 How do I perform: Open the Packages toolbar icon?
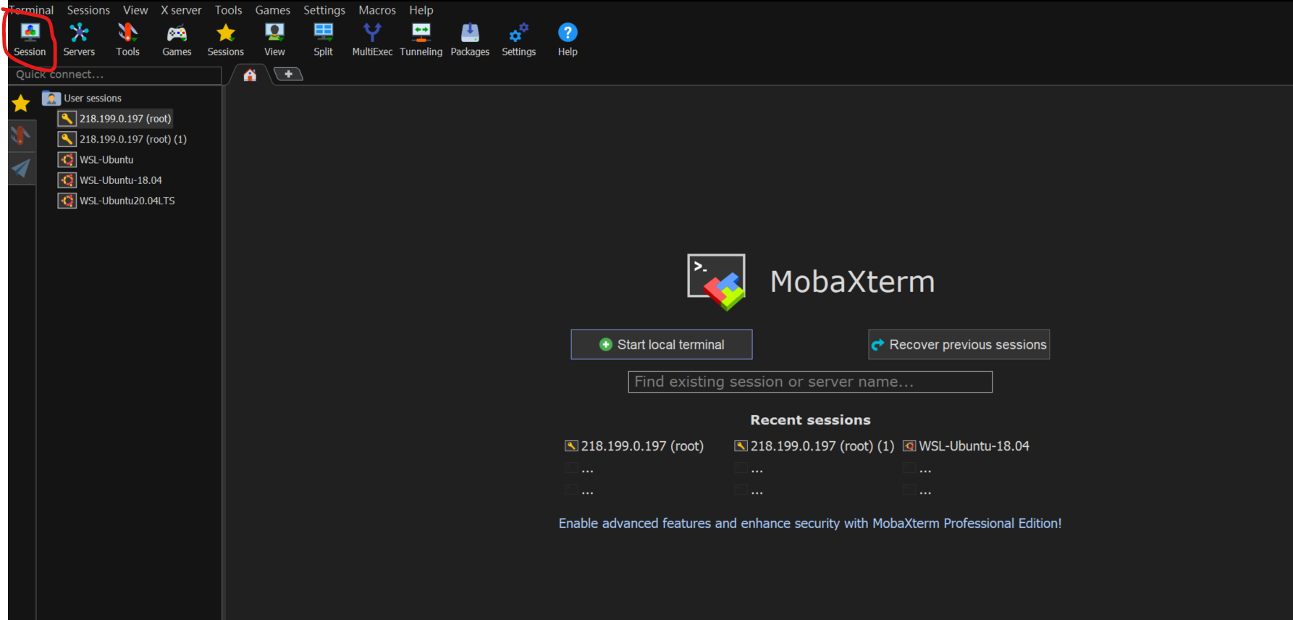tap(470, 39)
